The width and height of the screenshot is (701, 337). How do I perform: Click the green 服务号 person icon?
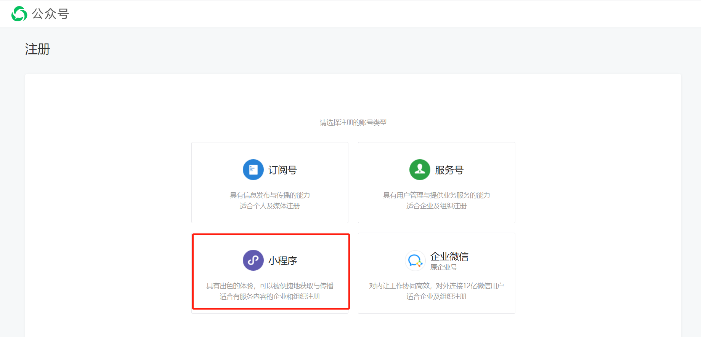click(420, 169)
